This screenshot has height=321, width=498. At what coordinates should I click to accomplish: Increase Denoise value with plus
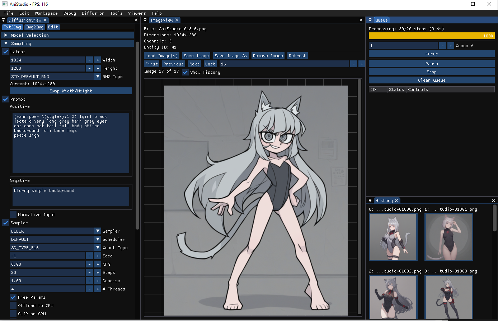[98, 281]
